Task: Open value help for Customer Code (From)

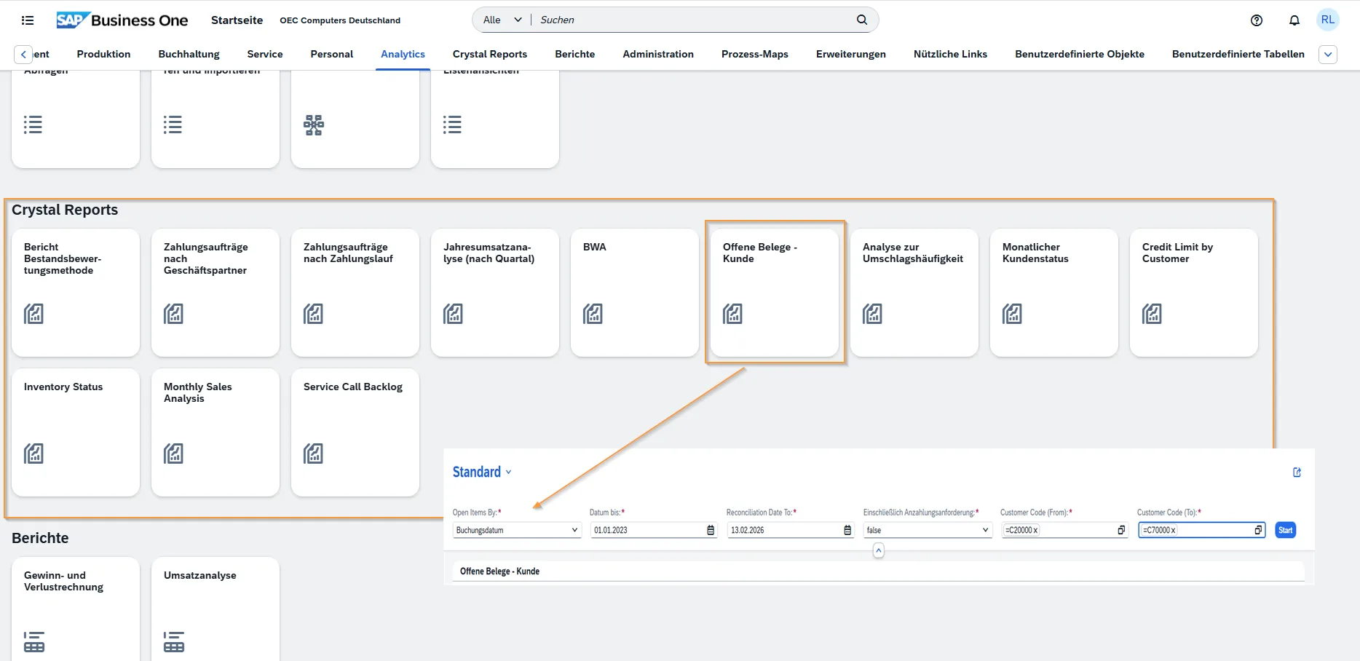Action: pyautogui.click(x=1121, y=531)
